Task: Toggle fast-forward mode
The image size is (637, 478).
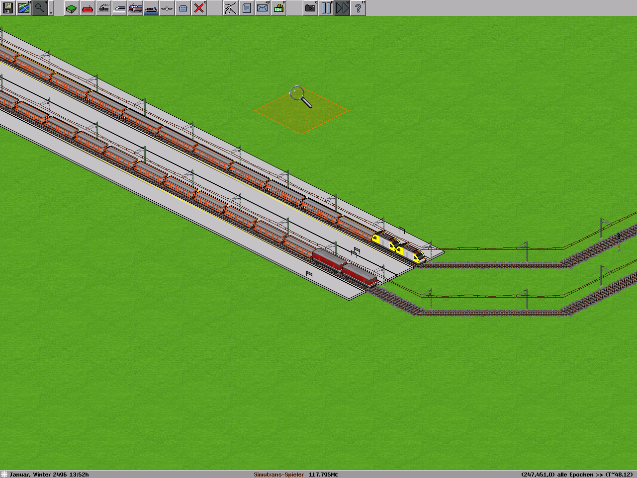Action: [342, 8]
